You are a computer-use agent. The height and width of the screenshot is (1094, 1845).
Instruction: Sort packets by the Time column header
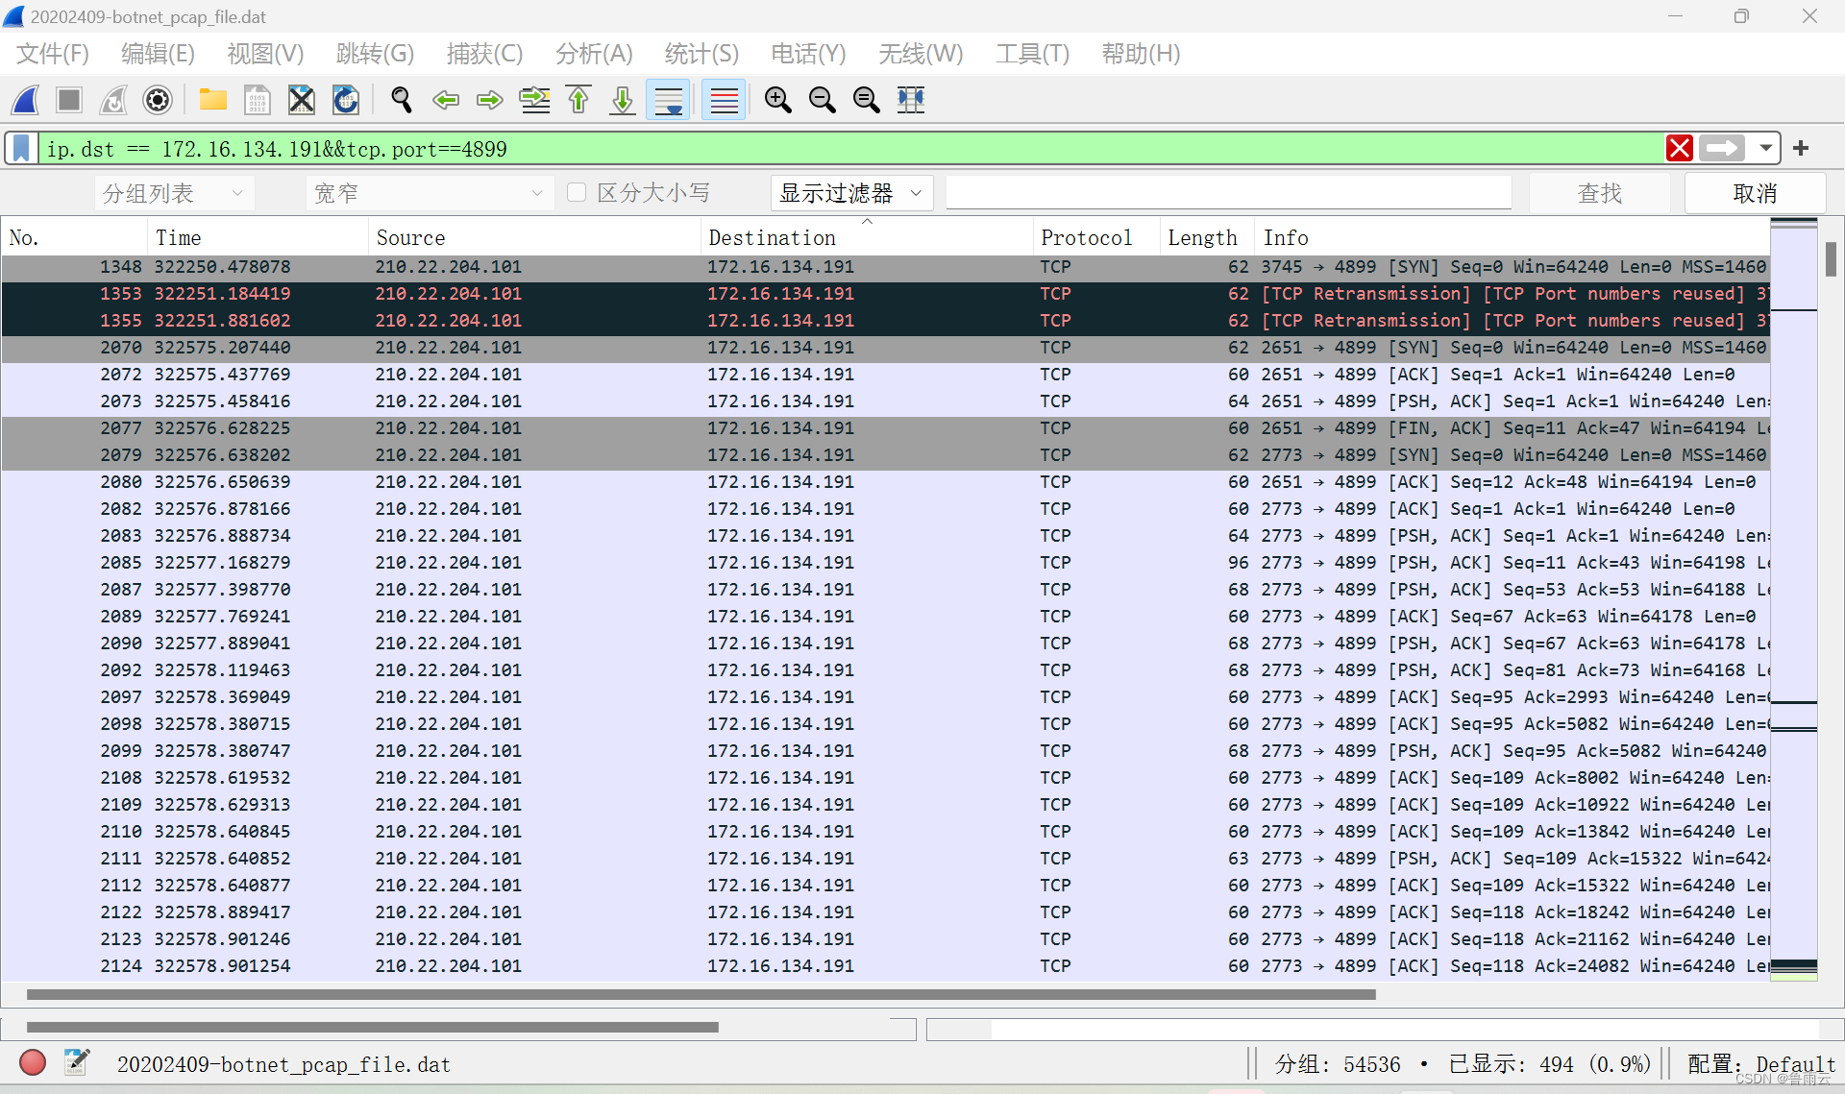click(258, 237)
